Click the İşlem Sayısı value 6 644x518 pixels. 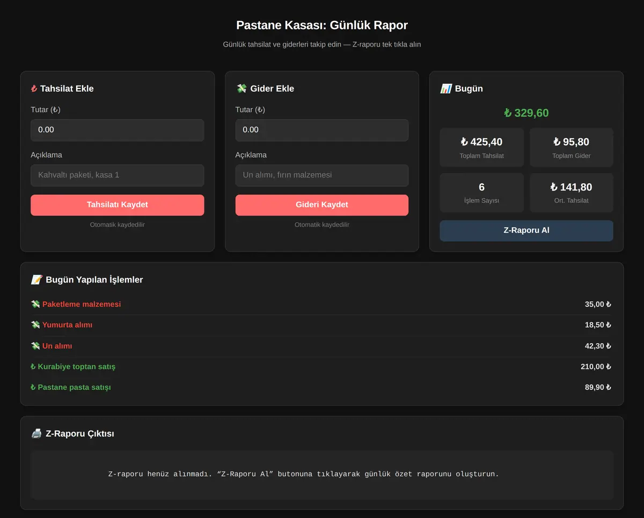(481, 187)
